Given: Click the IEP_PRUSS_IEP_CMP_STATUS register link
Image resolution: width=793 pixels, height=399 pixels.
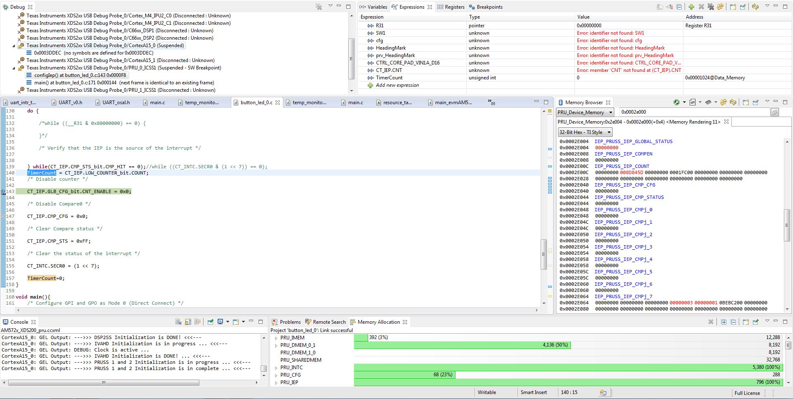Looking at the screenshot, I should coord(629,197).
